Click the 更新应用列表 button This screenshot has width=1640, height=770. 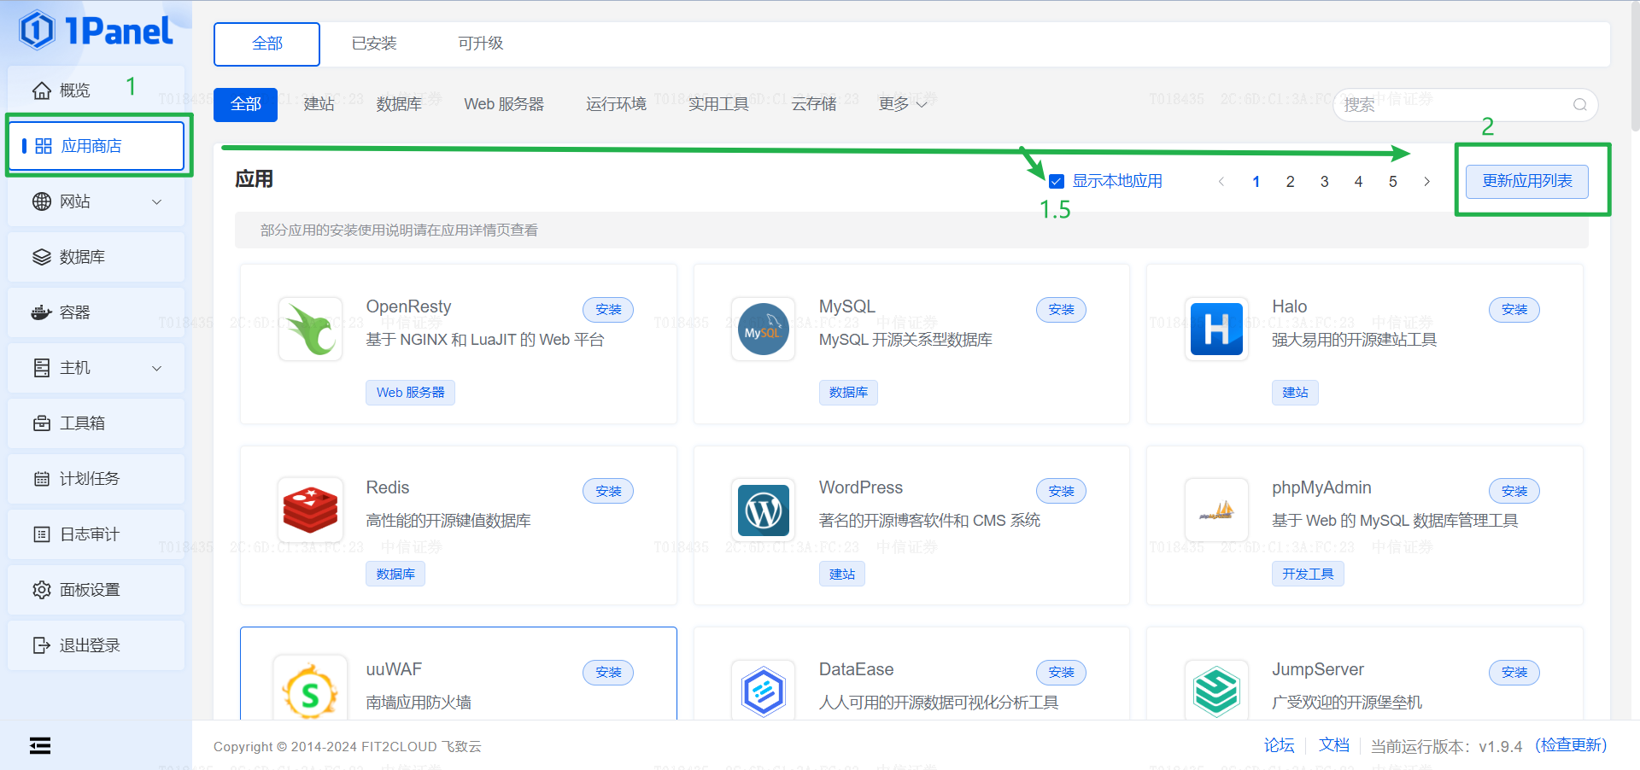pos(1527,181)
